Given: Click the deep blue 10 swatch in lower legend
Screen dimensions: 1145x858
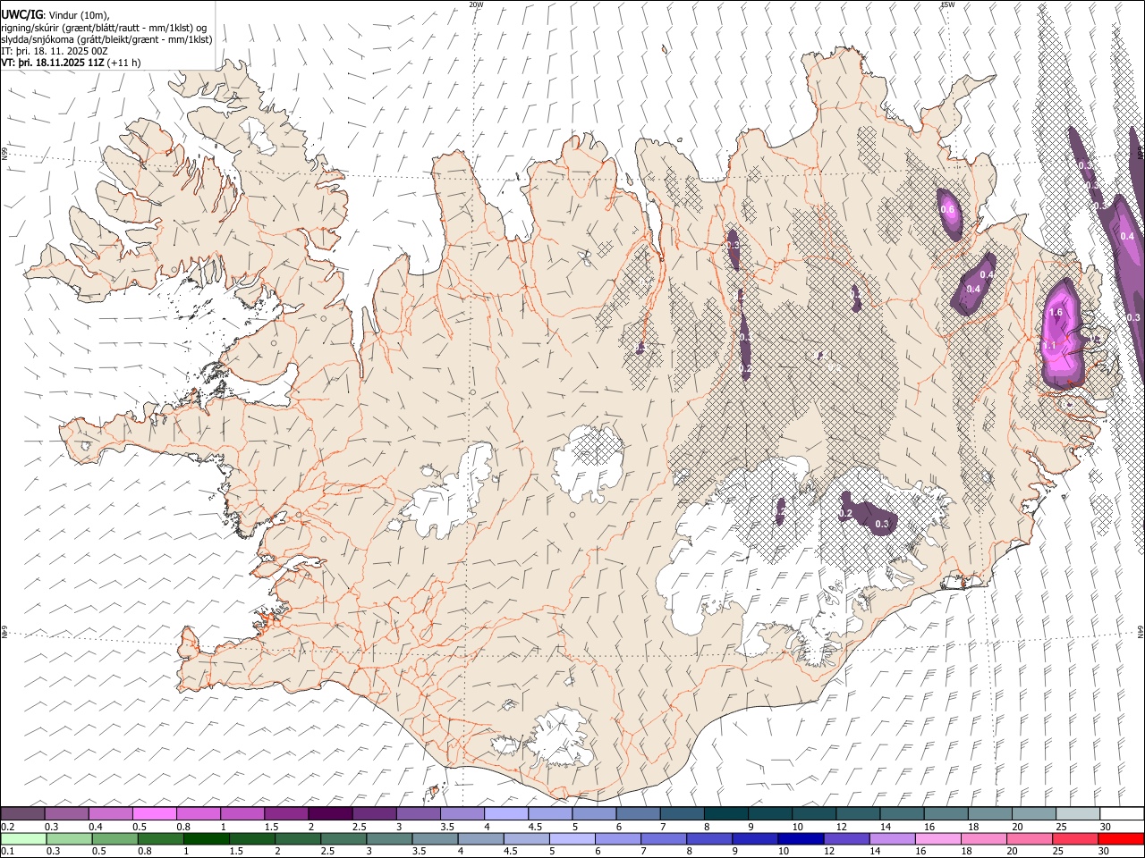Looking at the screenshot, I should [799, 839].
